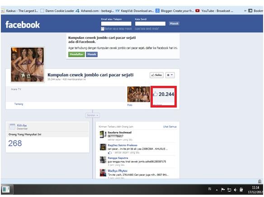The image size is (264, 197).
Task: Click the facebook logo
Action: tap(23, 25)
